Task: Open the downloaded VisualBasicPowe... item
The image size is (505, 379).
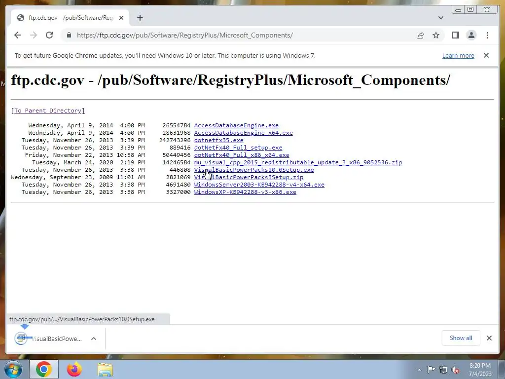Action: 48,339
